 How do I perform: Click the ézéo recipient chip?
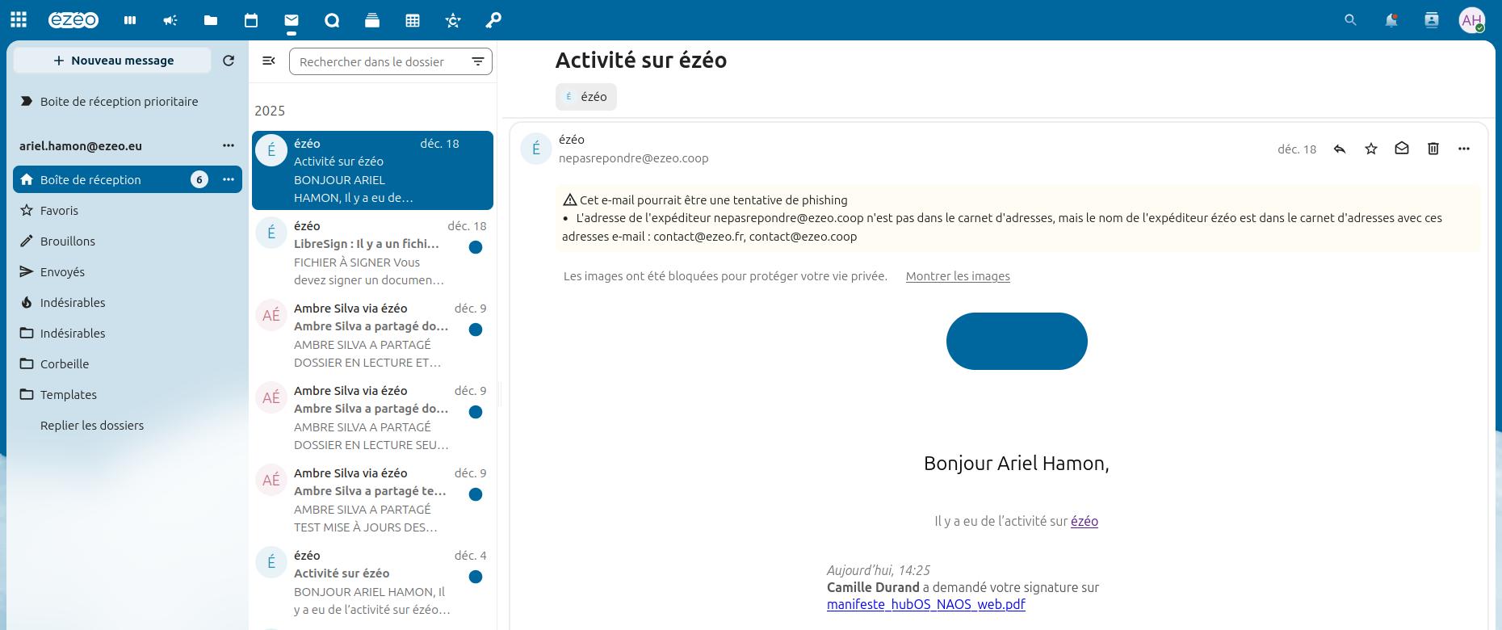coord(586,97)
